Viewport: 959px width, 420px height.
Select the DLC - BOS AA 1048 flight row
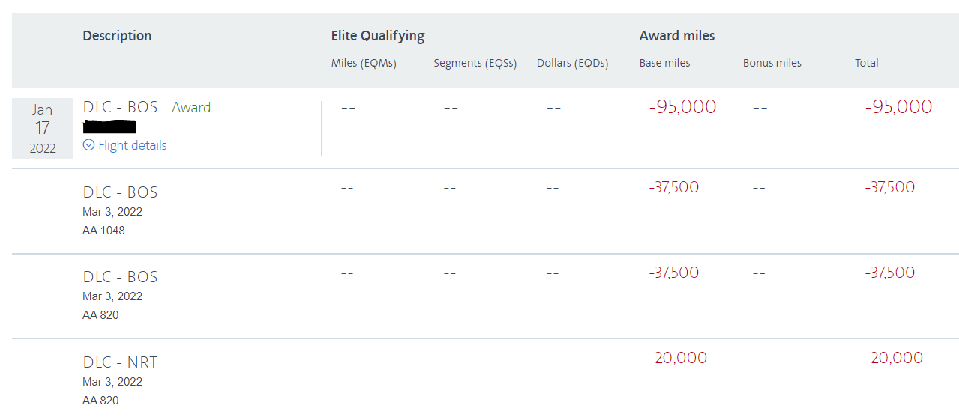485,211
